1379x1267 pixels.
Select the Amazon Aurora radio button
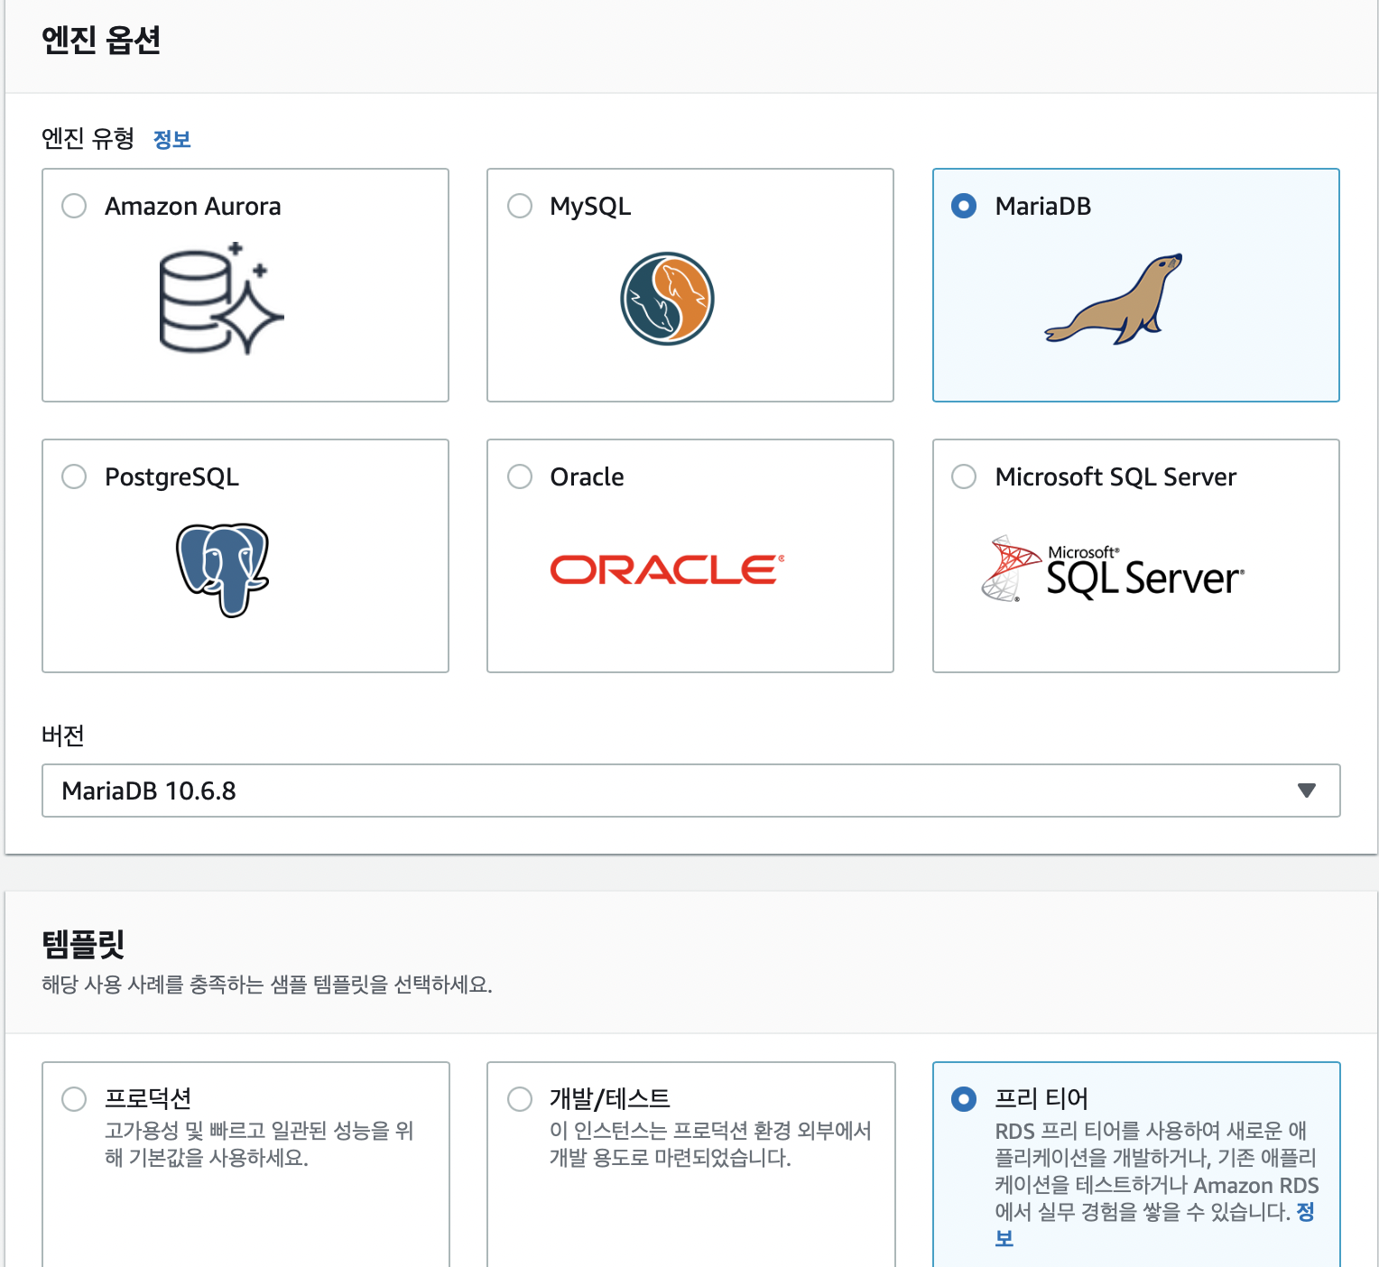click(x=74, y=206)
